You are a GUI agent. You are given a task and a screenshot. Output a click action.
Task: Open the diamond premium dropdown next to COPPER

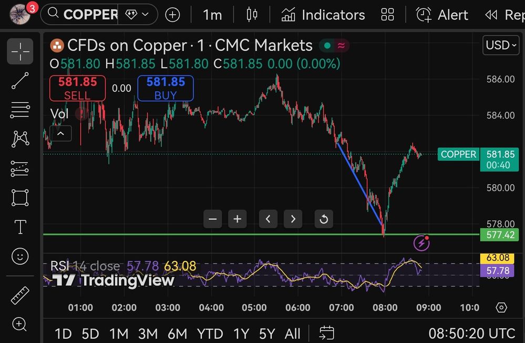click(x=137, y=14)
